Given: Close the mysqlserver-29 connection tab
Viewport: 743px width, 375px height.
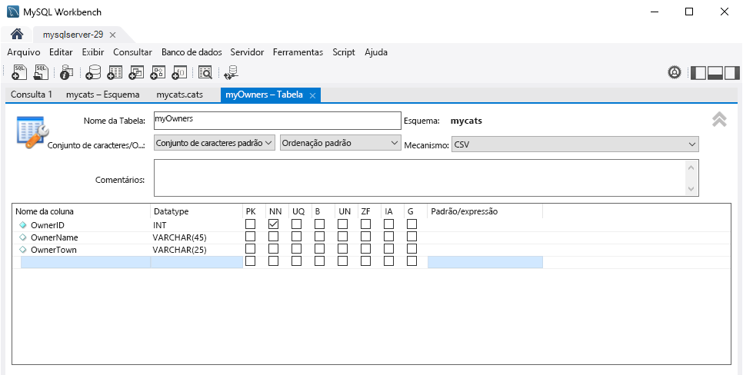Looking at the screenshot, I should [112, 35].
